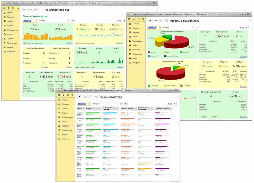Open Ветерок organization lookup in Общие показатели
The image size is (254, 183).
tap(122, 104)
